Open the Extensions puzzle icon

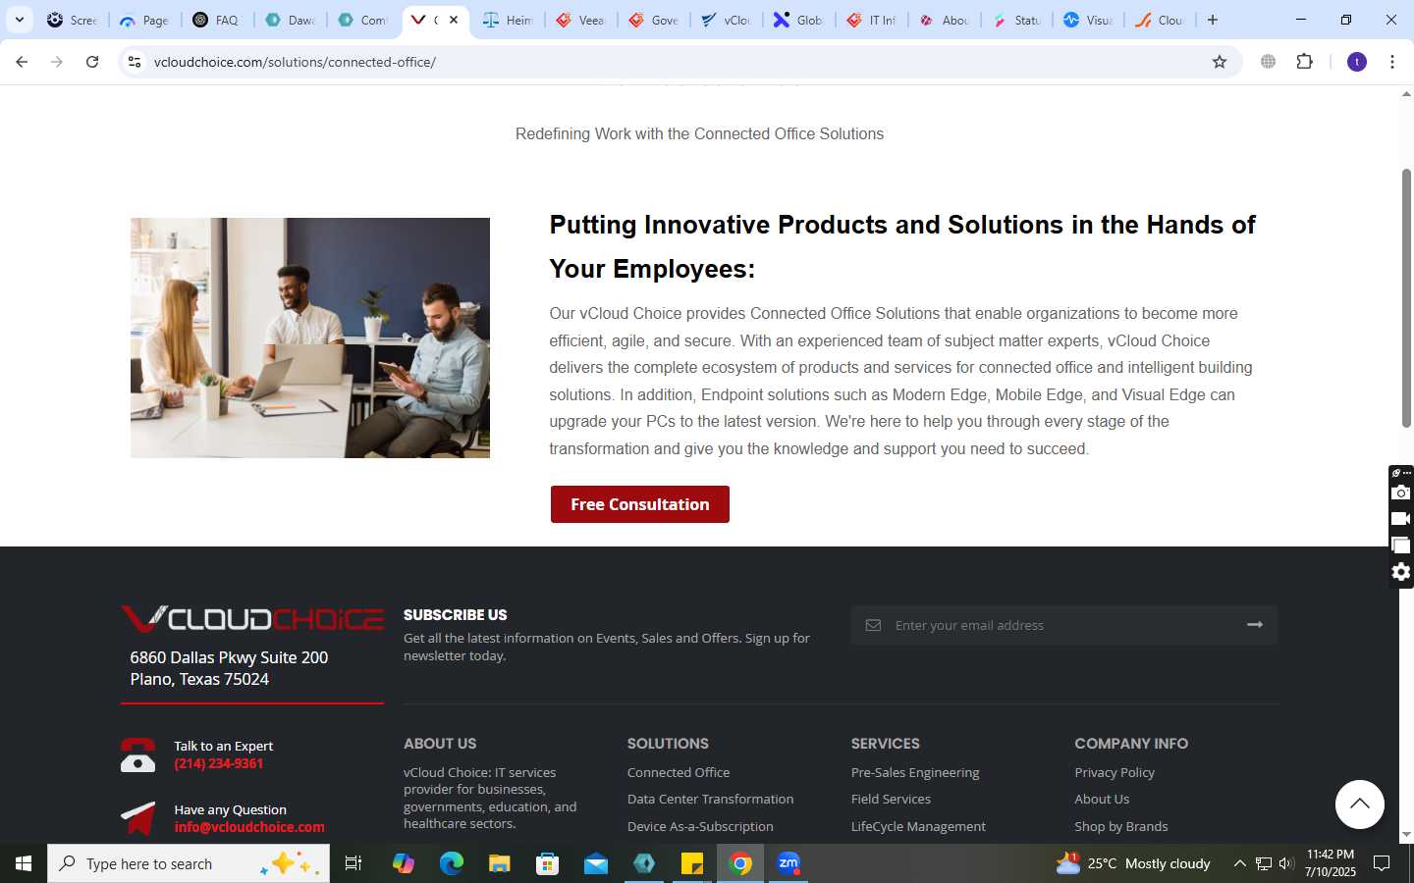[x=1305, y=62]
